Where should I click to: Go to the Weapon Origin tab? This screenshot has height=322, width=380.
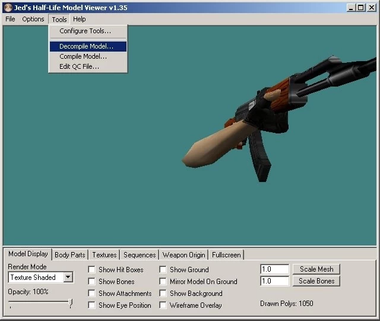pos(183,255)
